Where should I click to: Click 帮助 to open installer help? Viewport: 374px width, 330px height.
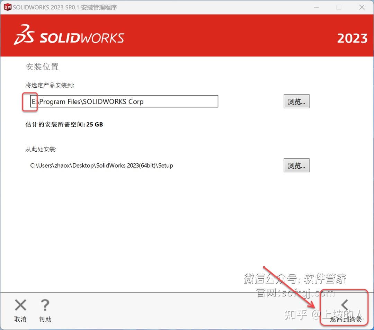[45, 319]
